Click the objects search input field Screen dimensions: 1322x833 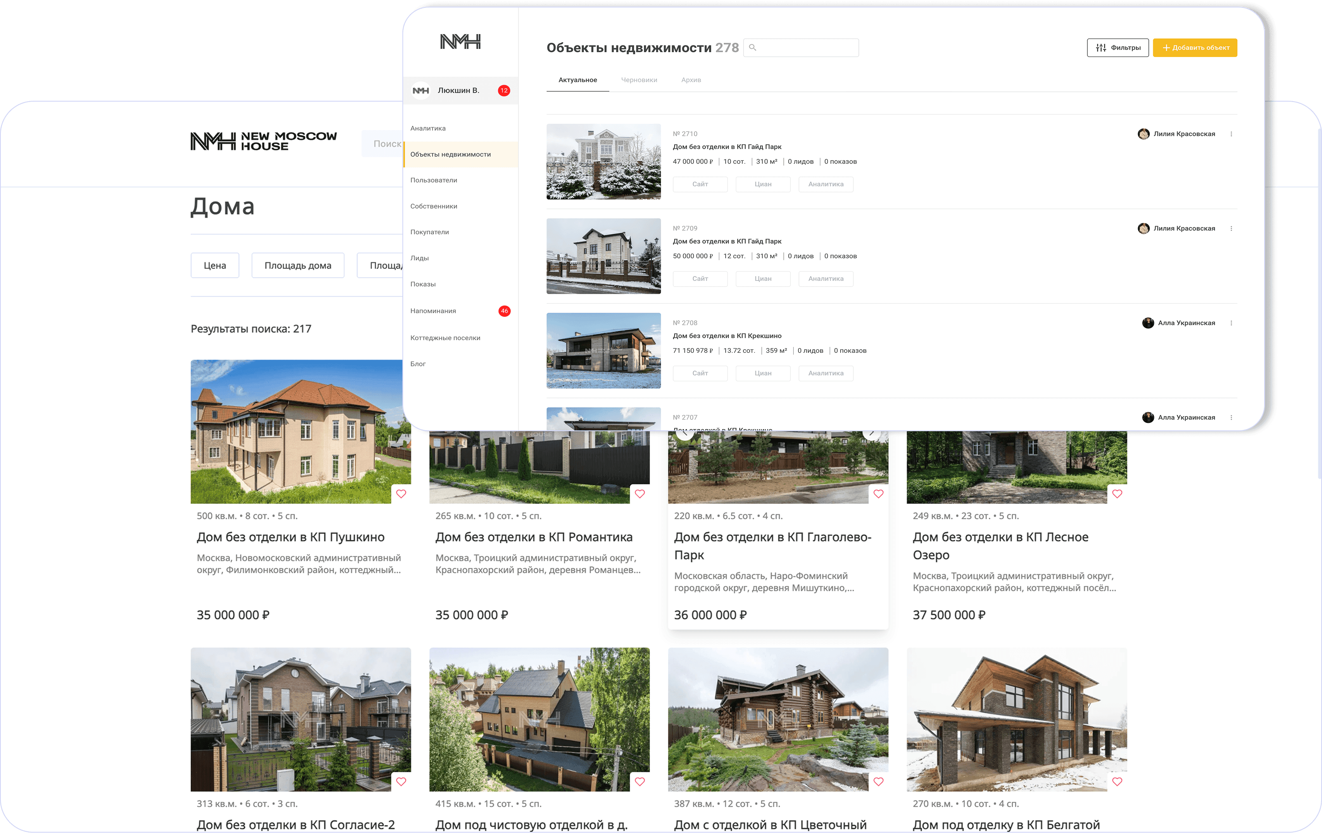point(801,48)
